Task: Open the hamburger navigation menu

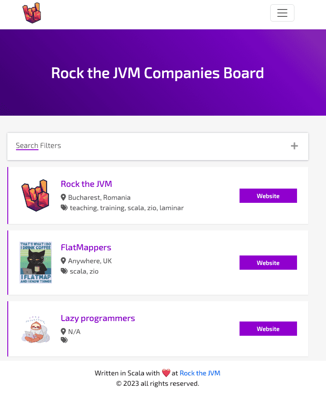Action: 282,13
